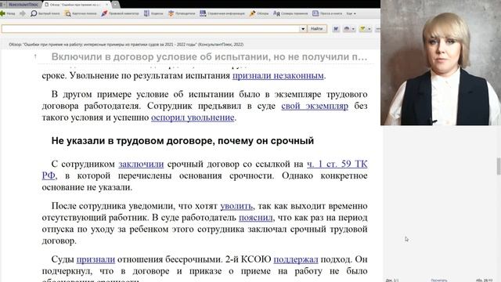
Task: Click the Word export icon
Action: 336,29
